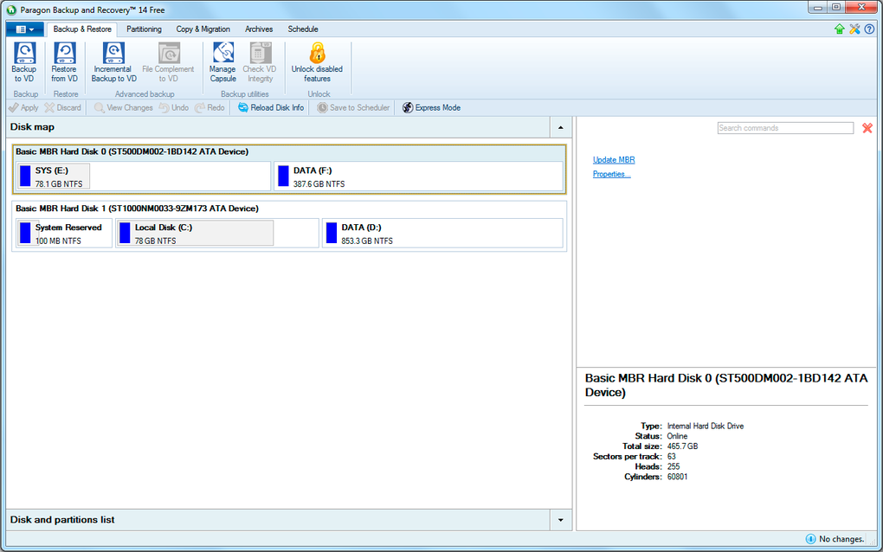Expand Disk and partitions list panel
Screen dimensions: 883x552
[x=560, y=520]
